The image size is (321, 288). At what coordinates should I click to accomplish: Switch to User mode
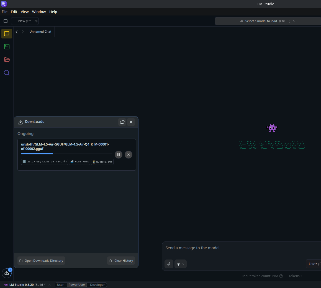pyautogui.click(x=60, y=285)
